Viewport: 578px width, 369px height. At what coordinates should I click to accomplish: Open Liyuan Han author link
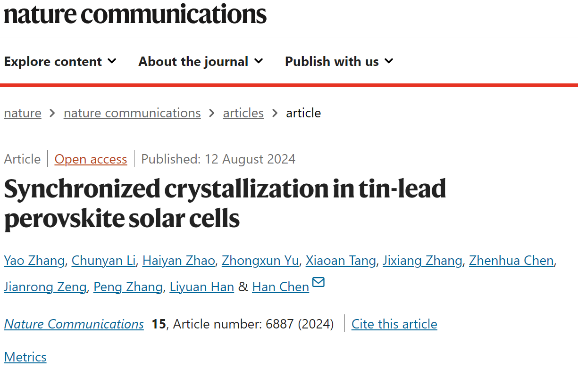[201, 287]
